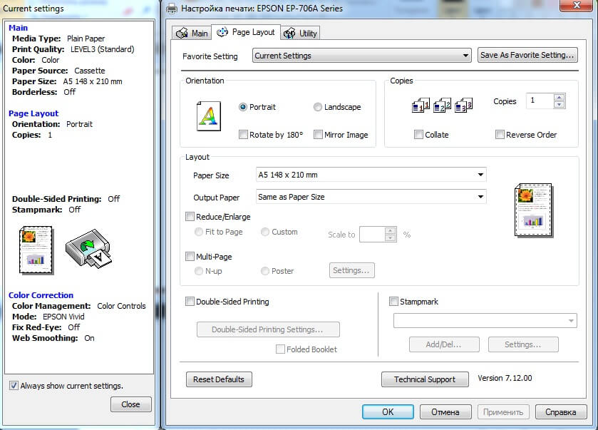Image resolution: width=598 pixels, height=430 pixels.
Task: Click the Copies number field
Action: (540, 101)
